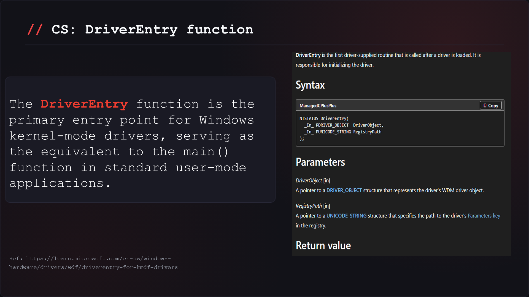Click the red DriverEntry highlighted word
529x297 pixels.
[x=84, y=104]
